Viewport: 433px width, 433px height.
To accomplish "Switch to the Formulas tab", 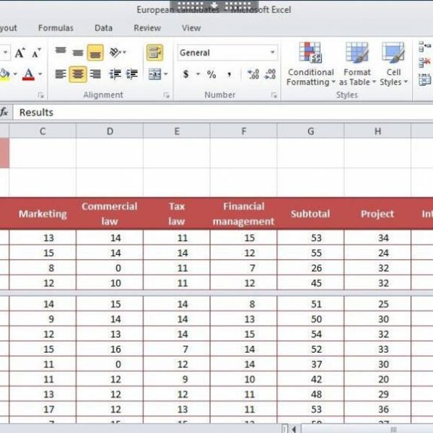I will tap(56, 28).
